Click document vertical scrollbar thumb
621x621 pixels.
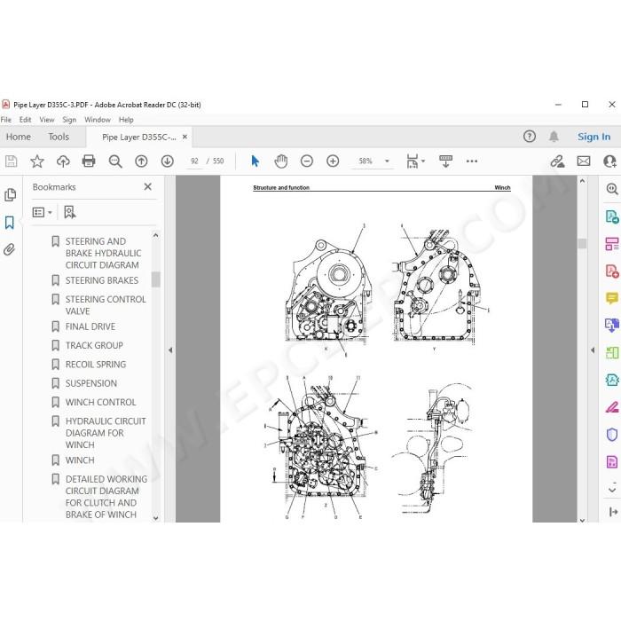pyautogui.click(x=582, y=243)
